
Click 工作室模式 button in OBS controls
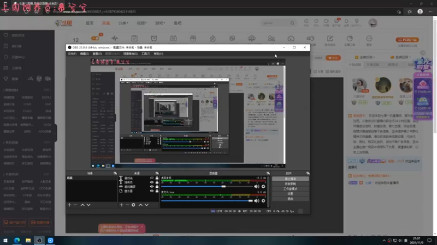pos(291,189)
